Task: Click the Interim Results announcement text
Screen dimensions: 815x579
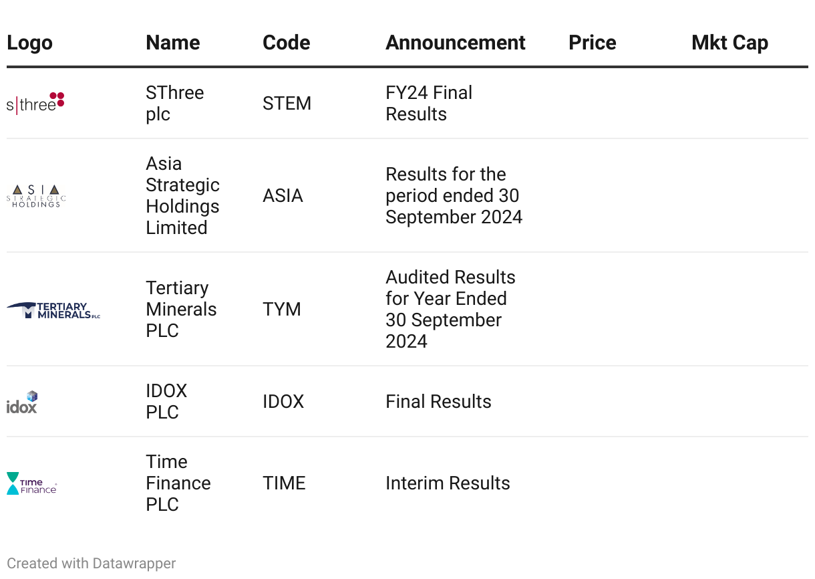Action: 448,483
